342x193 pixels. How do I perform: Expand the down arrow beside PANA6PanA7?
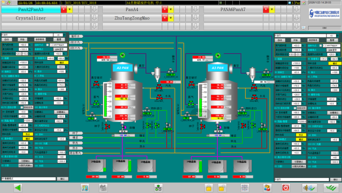297,9
